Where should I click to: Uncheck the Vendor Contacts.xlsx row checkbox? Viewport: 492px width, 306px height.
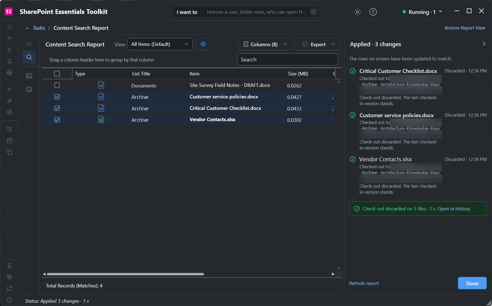(x=57, y=120)
